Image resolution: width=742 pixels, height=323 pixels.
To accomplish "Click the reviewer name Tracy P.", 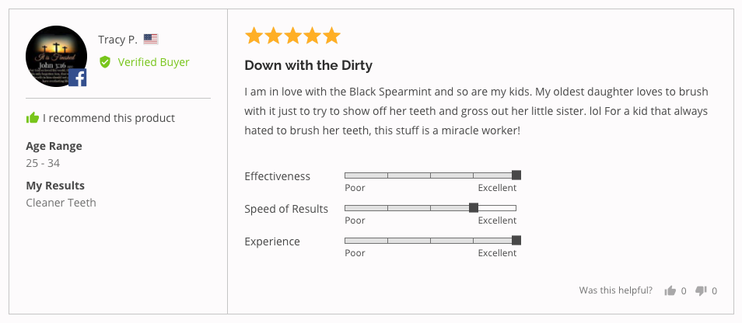I will coord(117,40).
